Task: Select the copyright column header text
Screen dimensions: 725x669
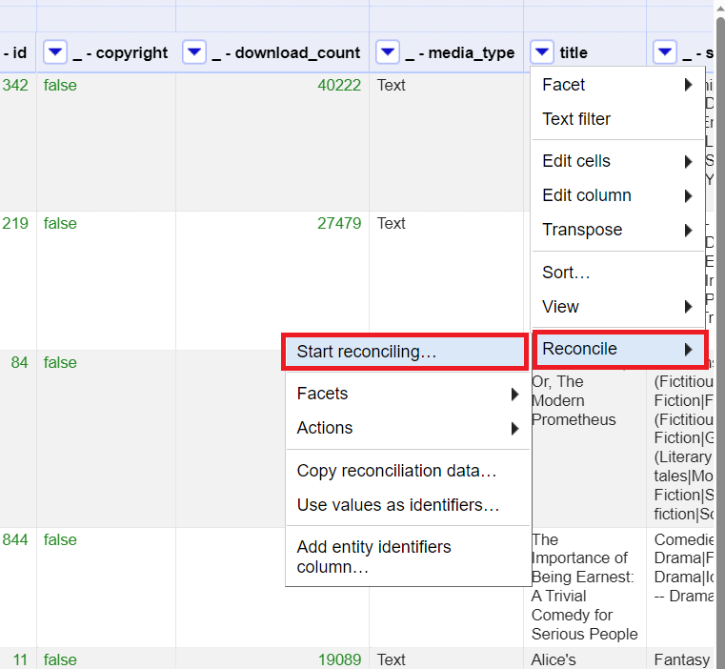Action: 120,52
